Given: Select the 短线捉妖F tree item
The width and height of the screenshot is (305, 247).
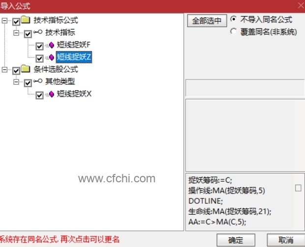Looking at the screenshot, I should point(74,45).
